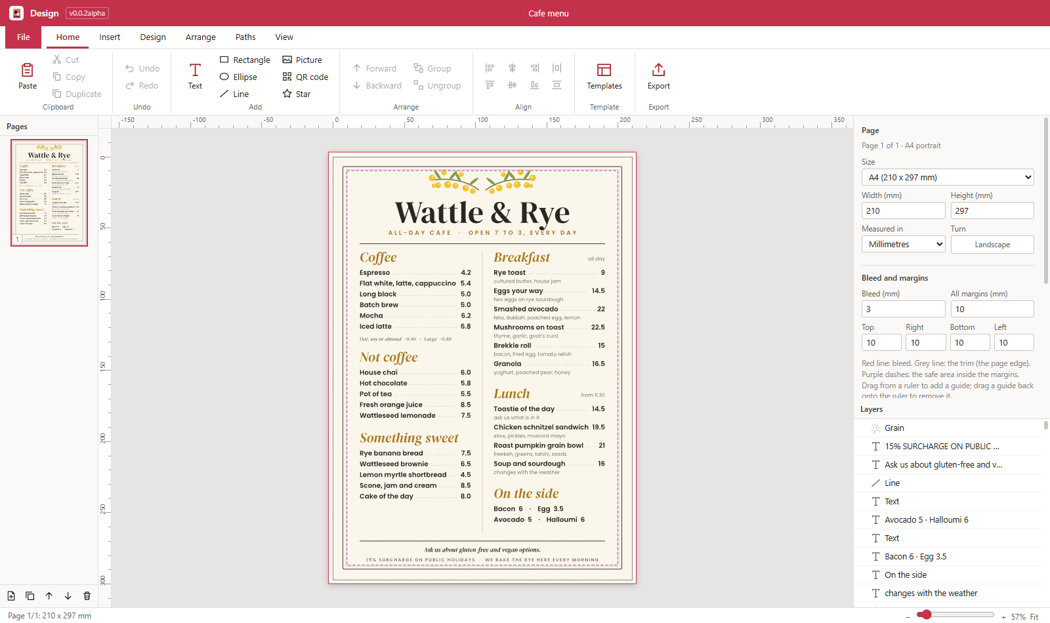Select the 'On the side' layer
The height and width of the screenshot is (623, 1050).
[948, 575]
